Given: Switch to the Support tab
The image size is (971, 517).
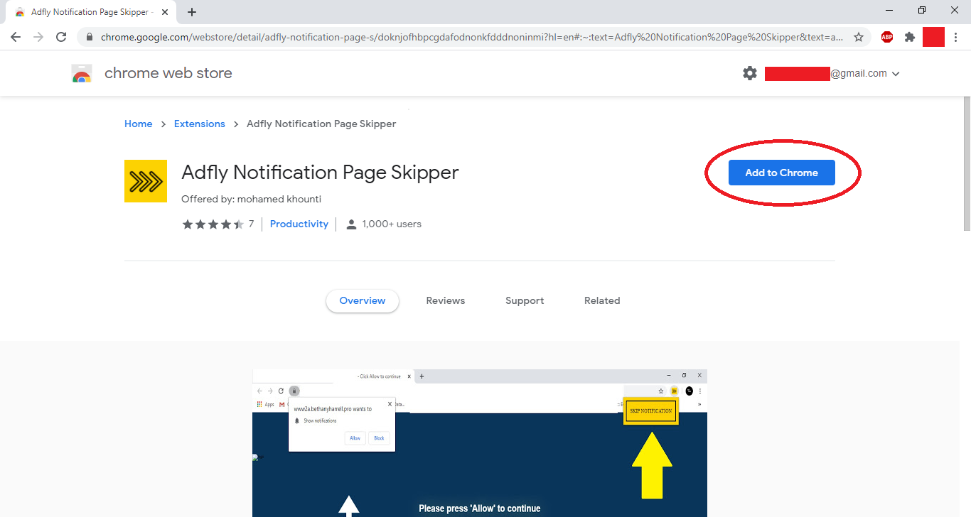Looking at the screenshot, I should click(525, 300).
